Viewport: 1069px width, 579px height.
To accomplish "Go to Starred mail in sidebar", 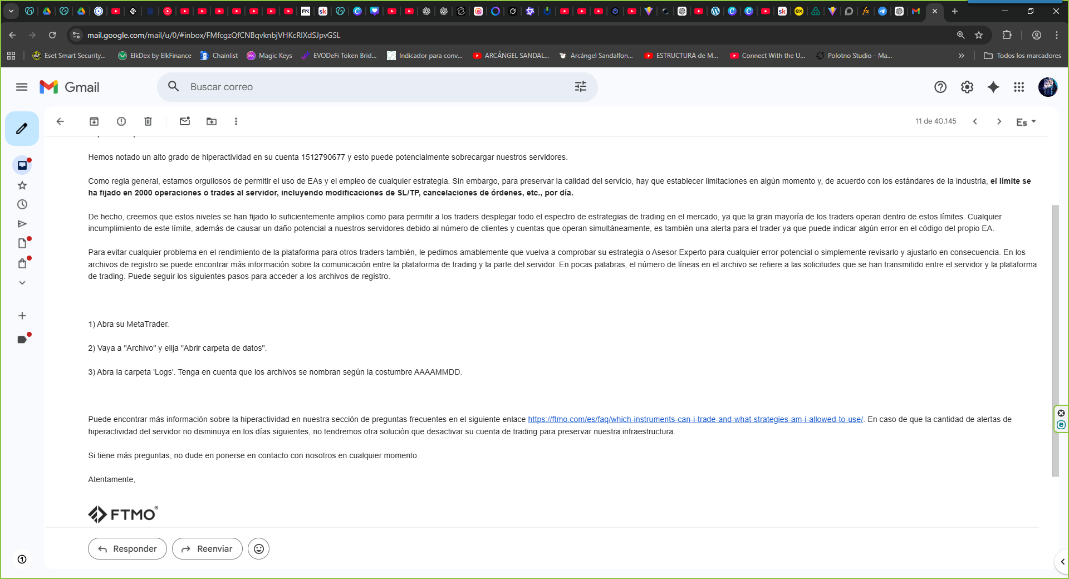I will 22,185.
